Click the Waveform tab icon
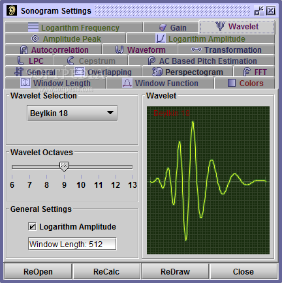Image resolution: width=282 pixels, height=283 pixels. pyautogui.click(x=119, y=50)
